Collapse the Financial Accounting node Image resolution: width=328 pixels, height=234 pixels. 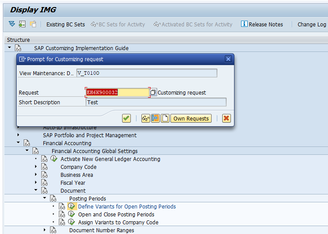(x=18, y=143)
